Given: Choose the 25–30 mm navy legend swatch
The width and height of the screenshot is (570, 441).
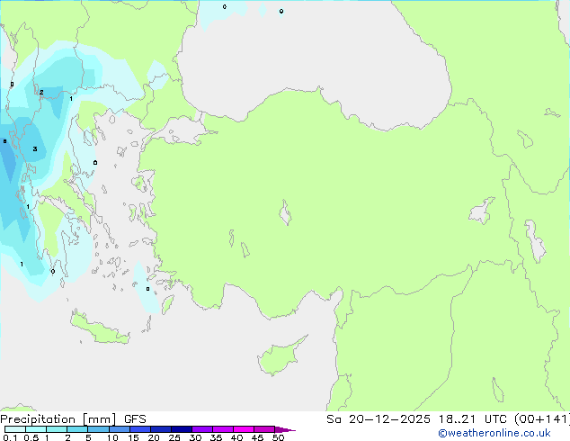Looking at the screenshot, I should pyautogui.click(x=182, y=429).
